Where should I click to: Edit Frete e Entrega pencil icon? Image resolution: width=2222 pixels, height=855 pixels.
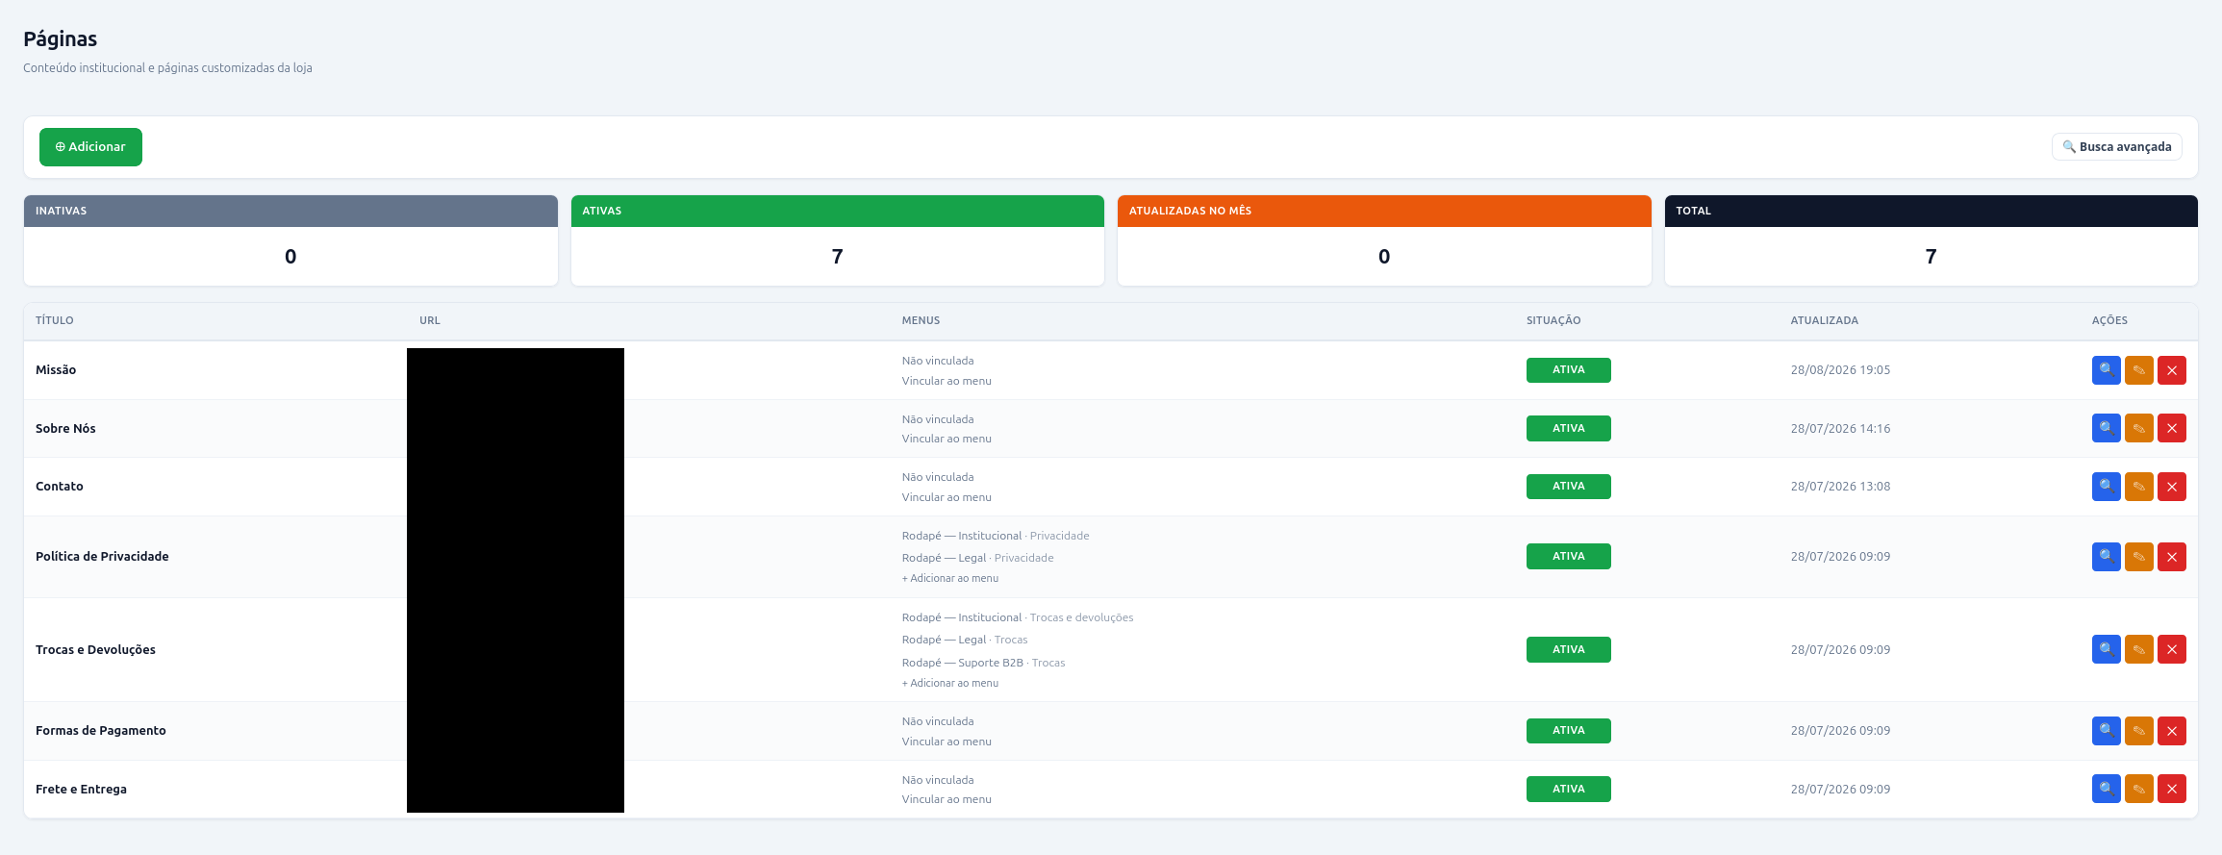2138,789
